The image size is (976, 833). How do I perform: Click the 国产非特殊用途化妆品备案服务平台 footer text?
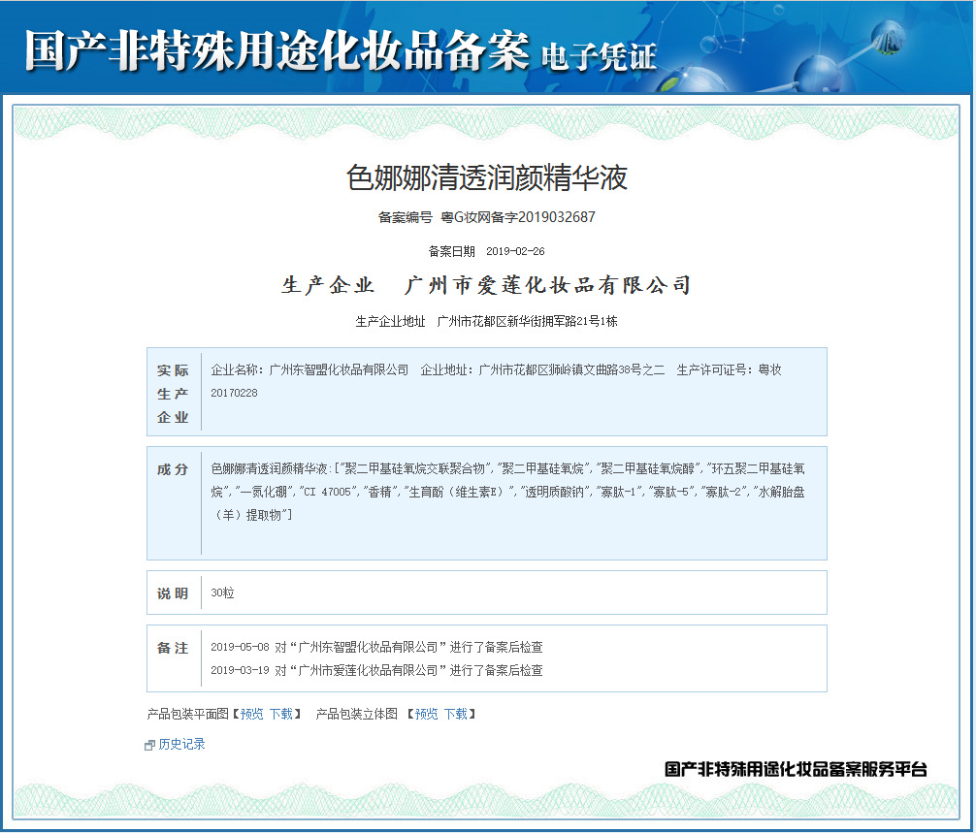click(796, 770)
